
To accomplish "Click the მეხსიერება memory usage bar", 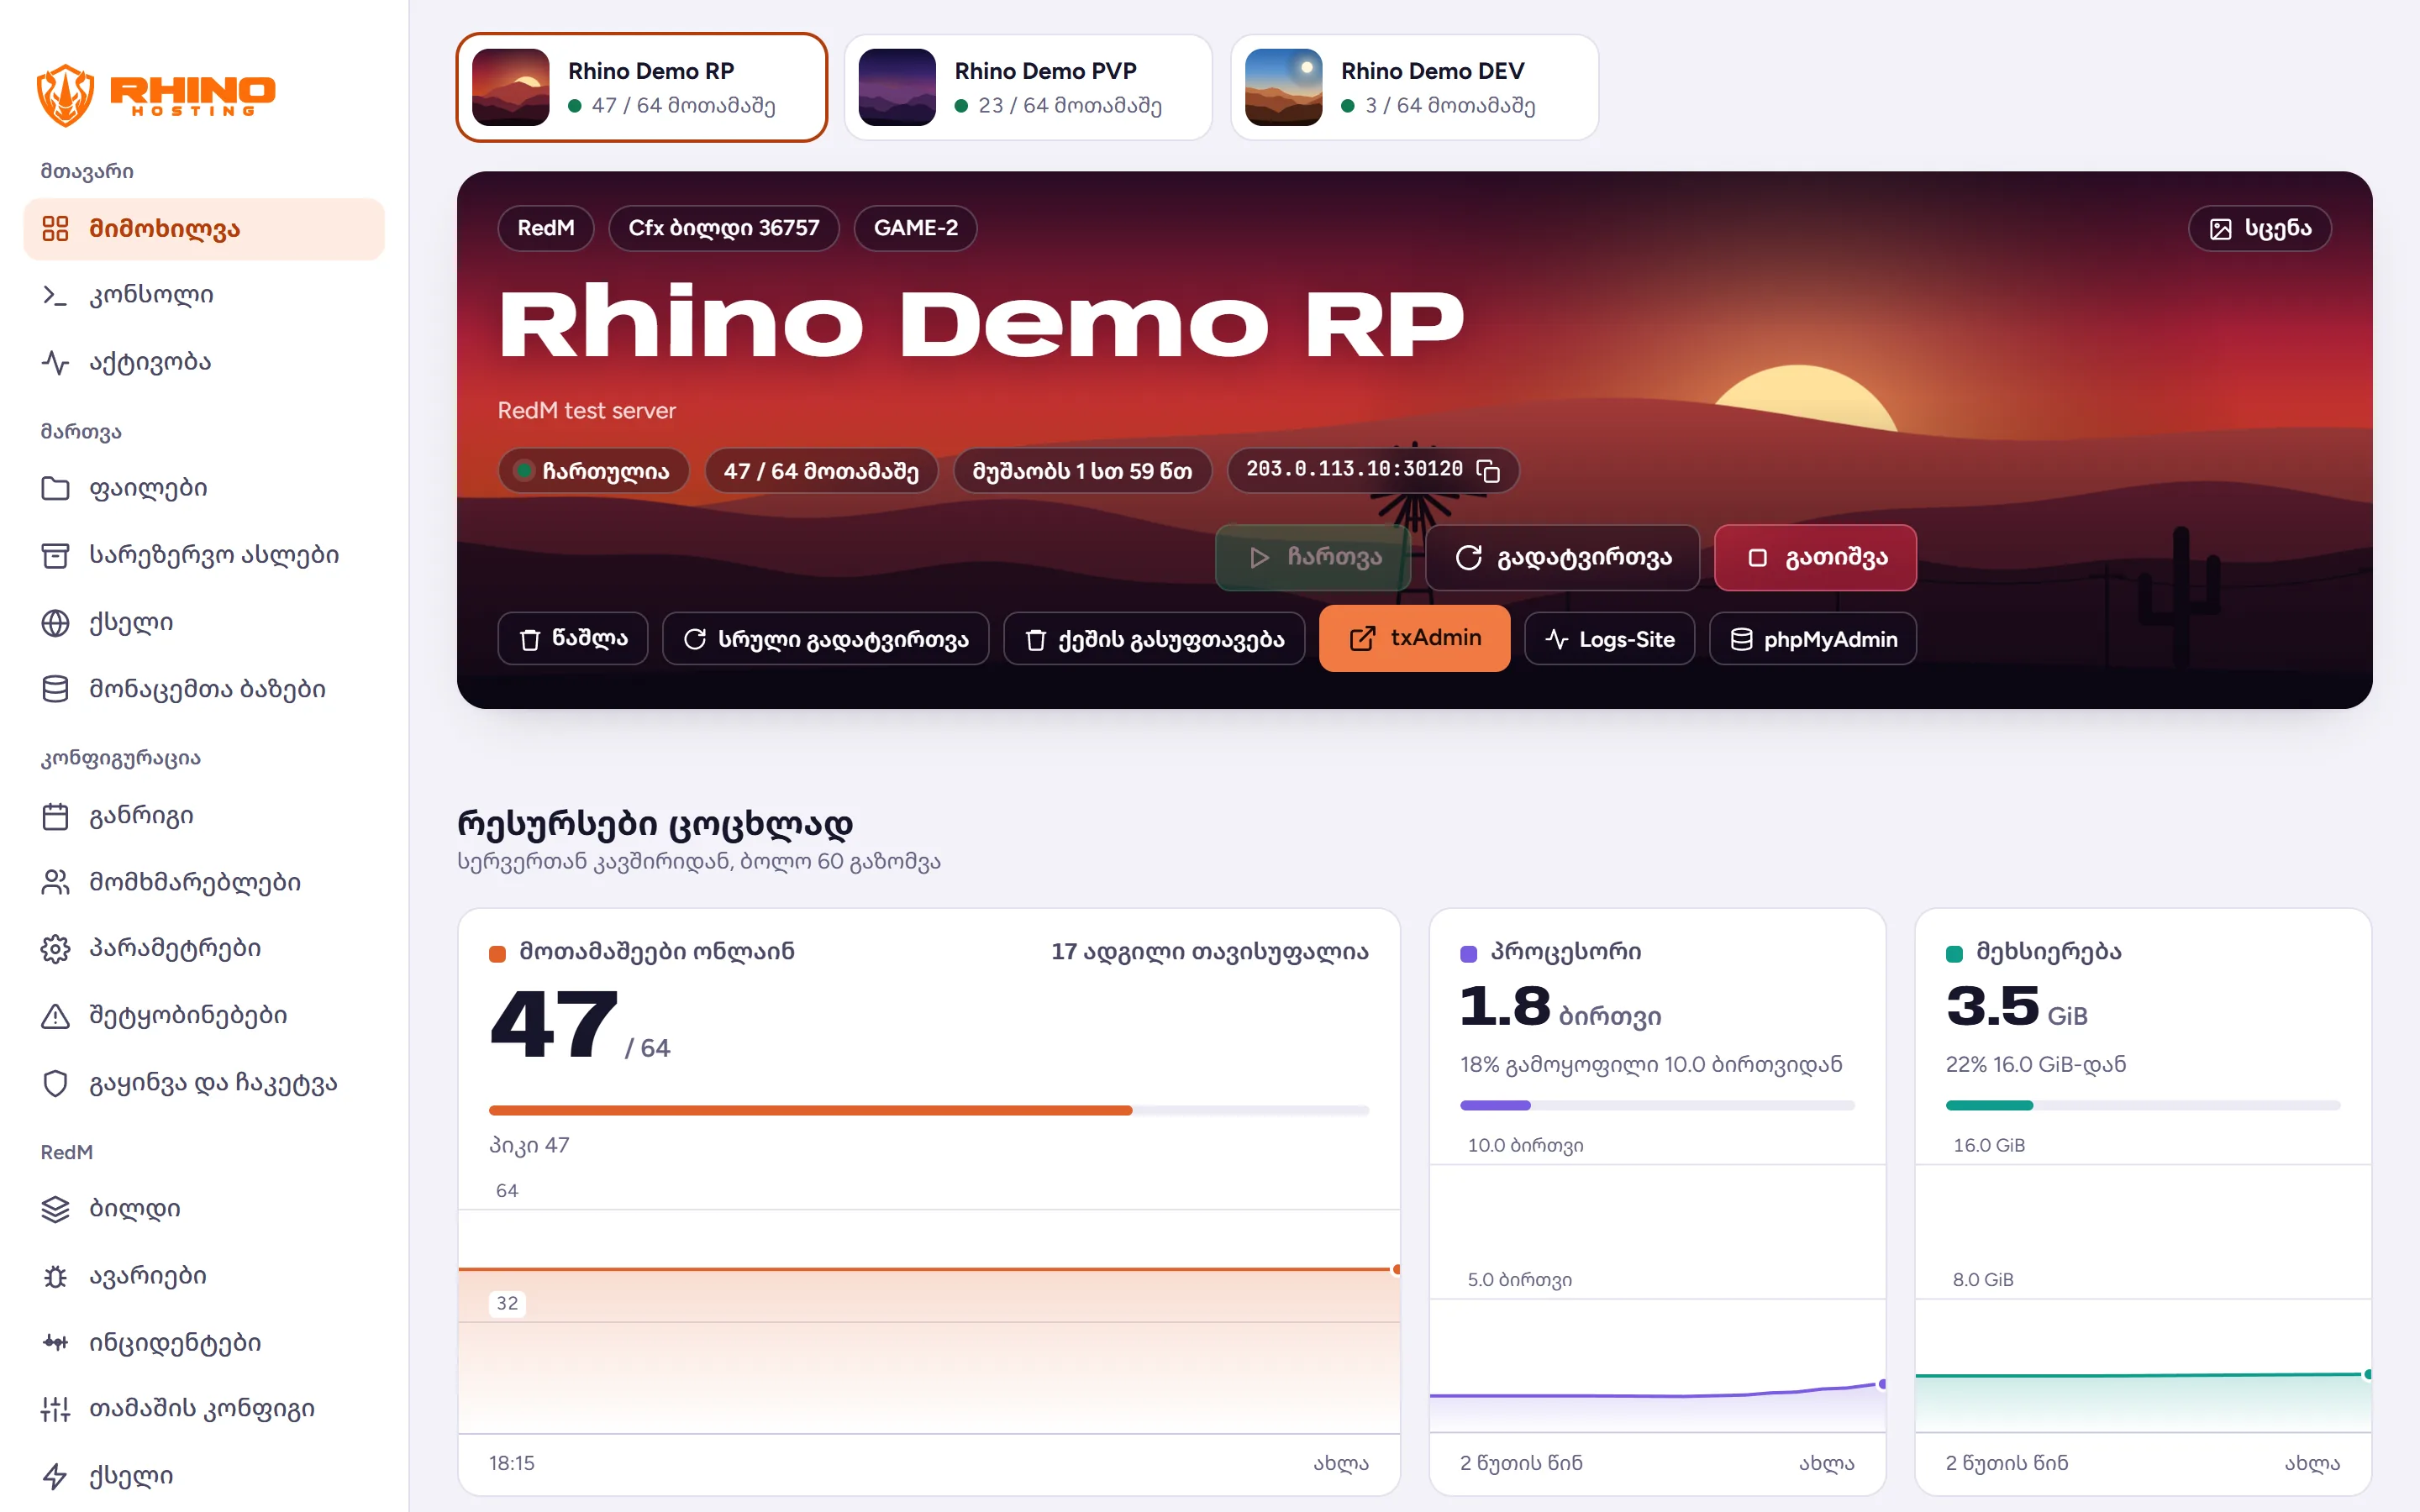I will pos(2142,1105).
